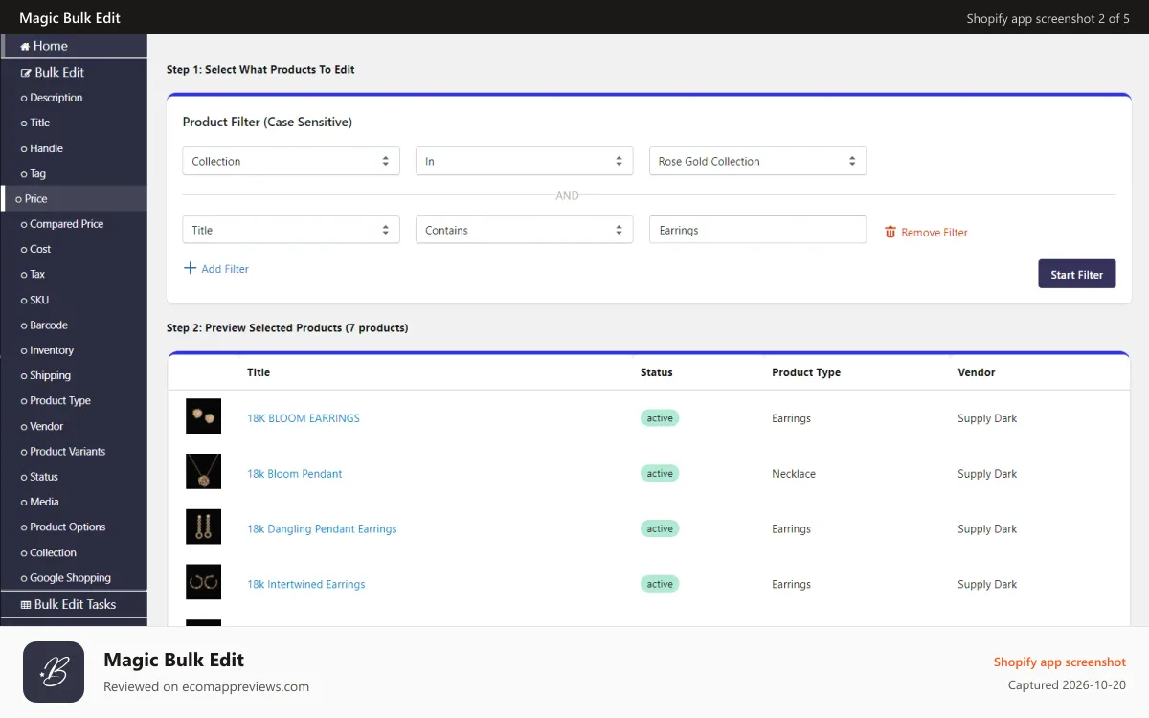Viewport: 1149px width, 718px height.
Task: Click the Status column header
Action: 657,372
